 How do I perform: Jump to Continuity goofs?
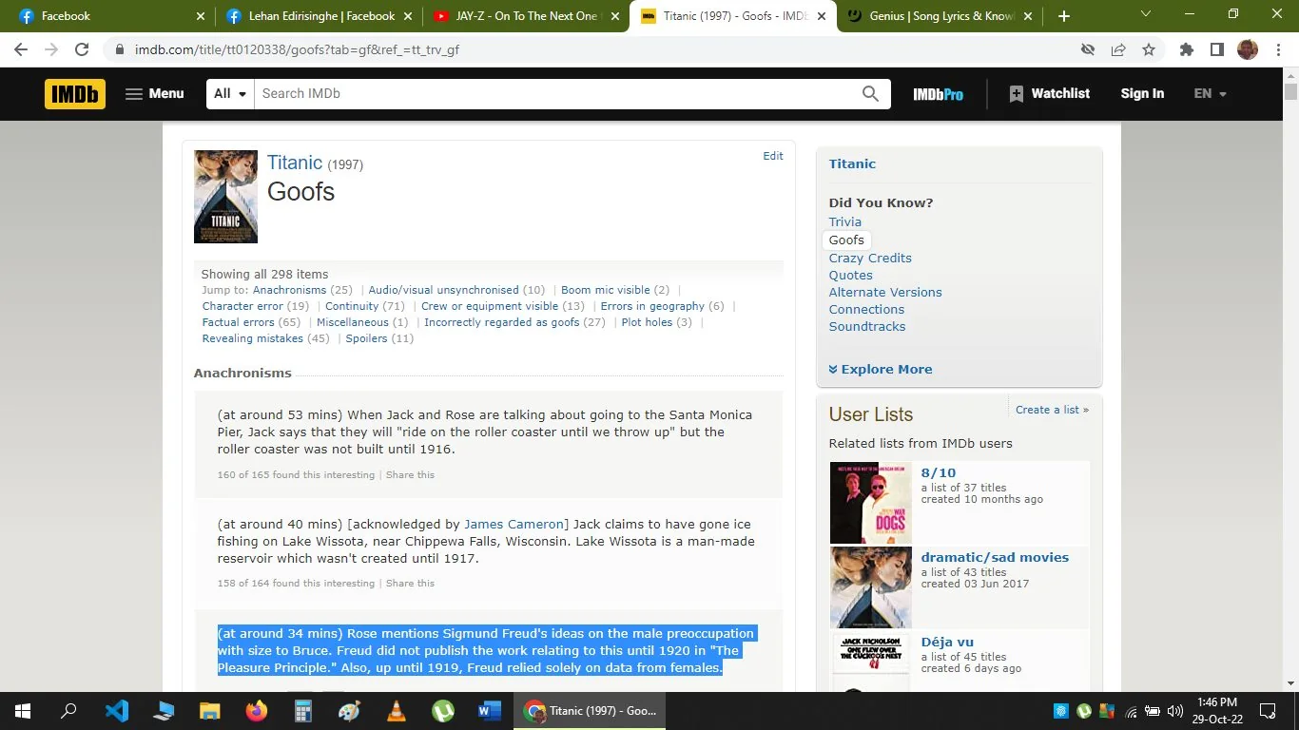[x=352, y=306]
